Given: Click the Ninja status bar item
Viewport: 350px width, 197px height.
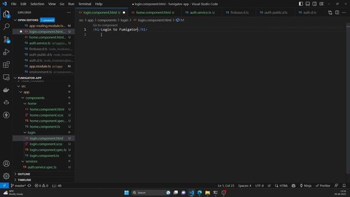Looking at the screenshot, I should (x=306, y=186).
